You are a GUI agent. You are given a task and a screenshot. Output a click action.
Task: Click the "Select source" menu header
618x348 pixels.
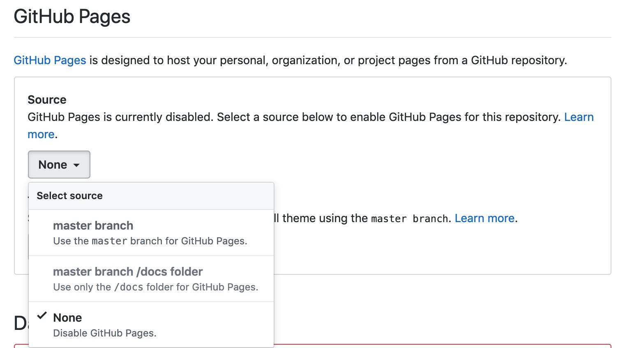[69, 196]
